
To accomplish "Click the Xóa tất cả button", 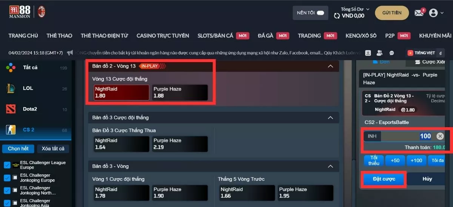I will (53, 149).
